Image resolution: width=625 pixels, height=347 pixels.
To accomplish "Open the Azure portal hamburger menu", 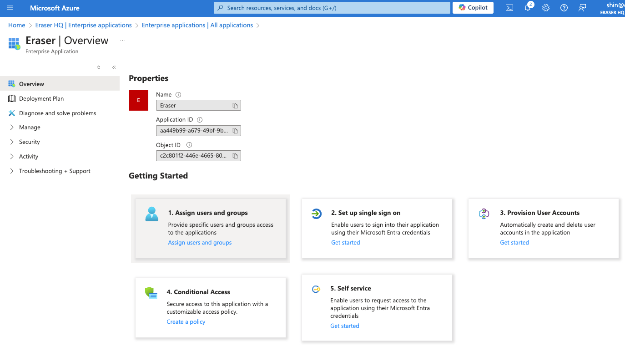I will pyautogui.click(x=10, y=8).
